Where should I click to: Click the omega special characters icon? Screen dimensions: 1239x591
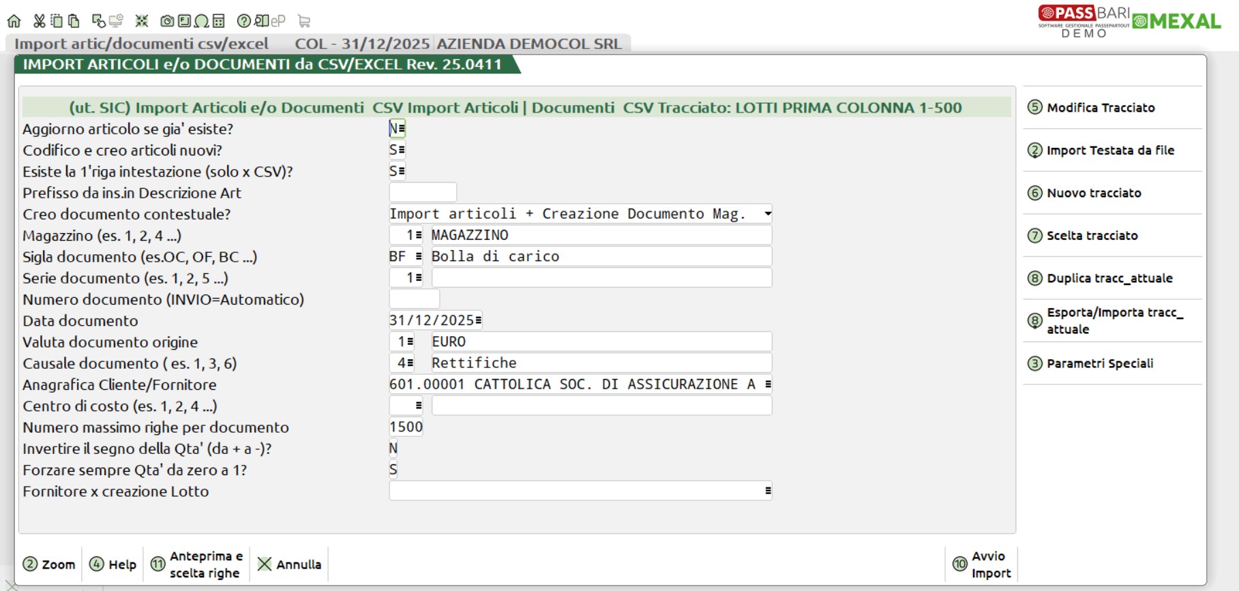coord(201,21)
